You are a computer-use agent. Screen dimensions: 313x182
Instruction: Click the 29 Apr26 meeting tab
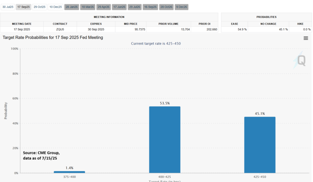103,7
